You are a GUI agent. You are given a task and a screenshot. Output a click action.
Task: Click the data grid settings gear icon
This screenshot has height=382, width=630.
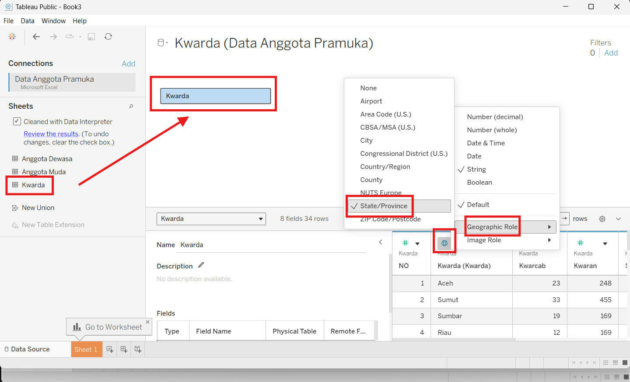602,219
